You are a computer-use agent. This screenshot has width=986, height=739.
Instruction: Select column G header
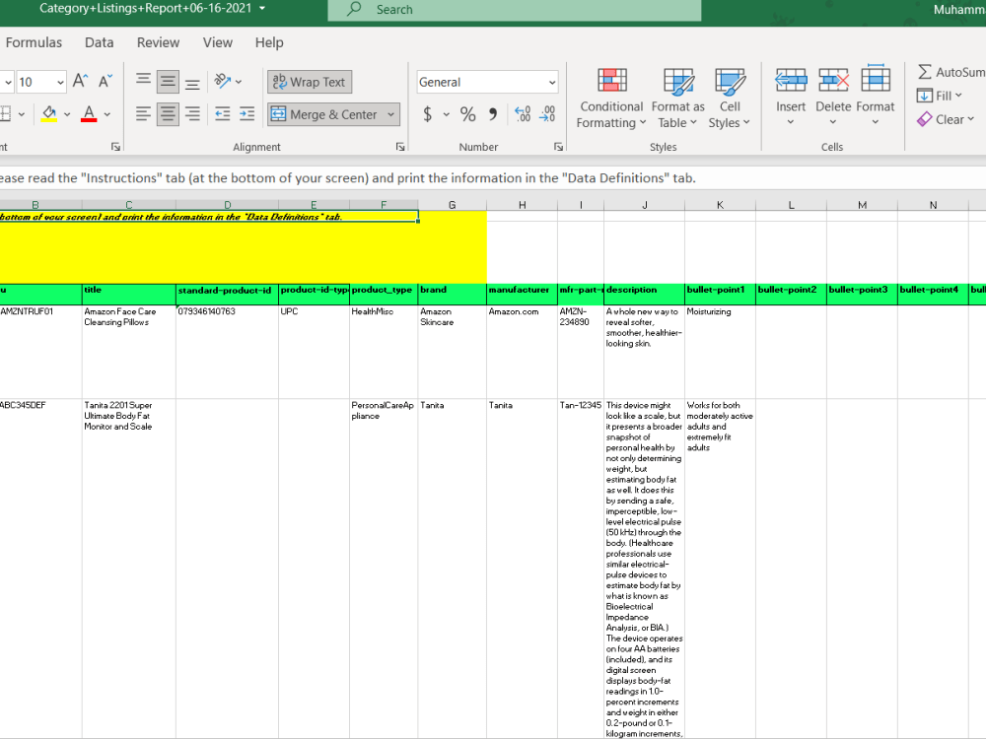pyautogui.click(x=453, y=205)
